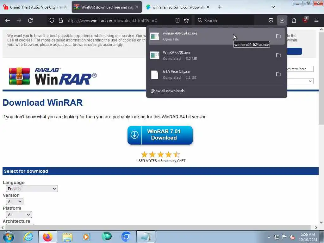Bookmark this page with the star icon
The image size is (324, 243).
pyautogui.click(x=186, y=20)
